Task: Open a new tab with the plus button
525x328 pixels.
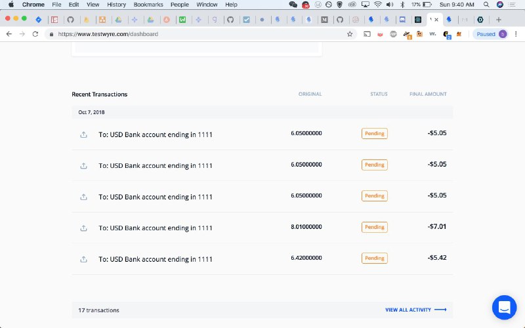Action: click(499, 20)
